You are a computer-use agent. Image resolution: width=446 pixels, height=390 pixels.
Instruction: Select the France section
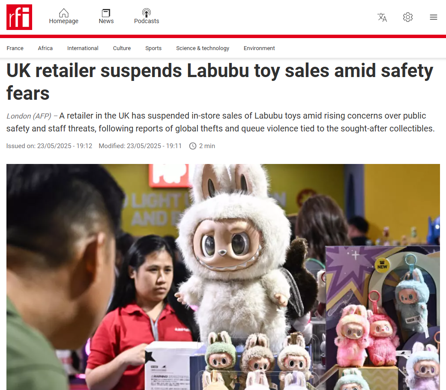click(15, 48)
